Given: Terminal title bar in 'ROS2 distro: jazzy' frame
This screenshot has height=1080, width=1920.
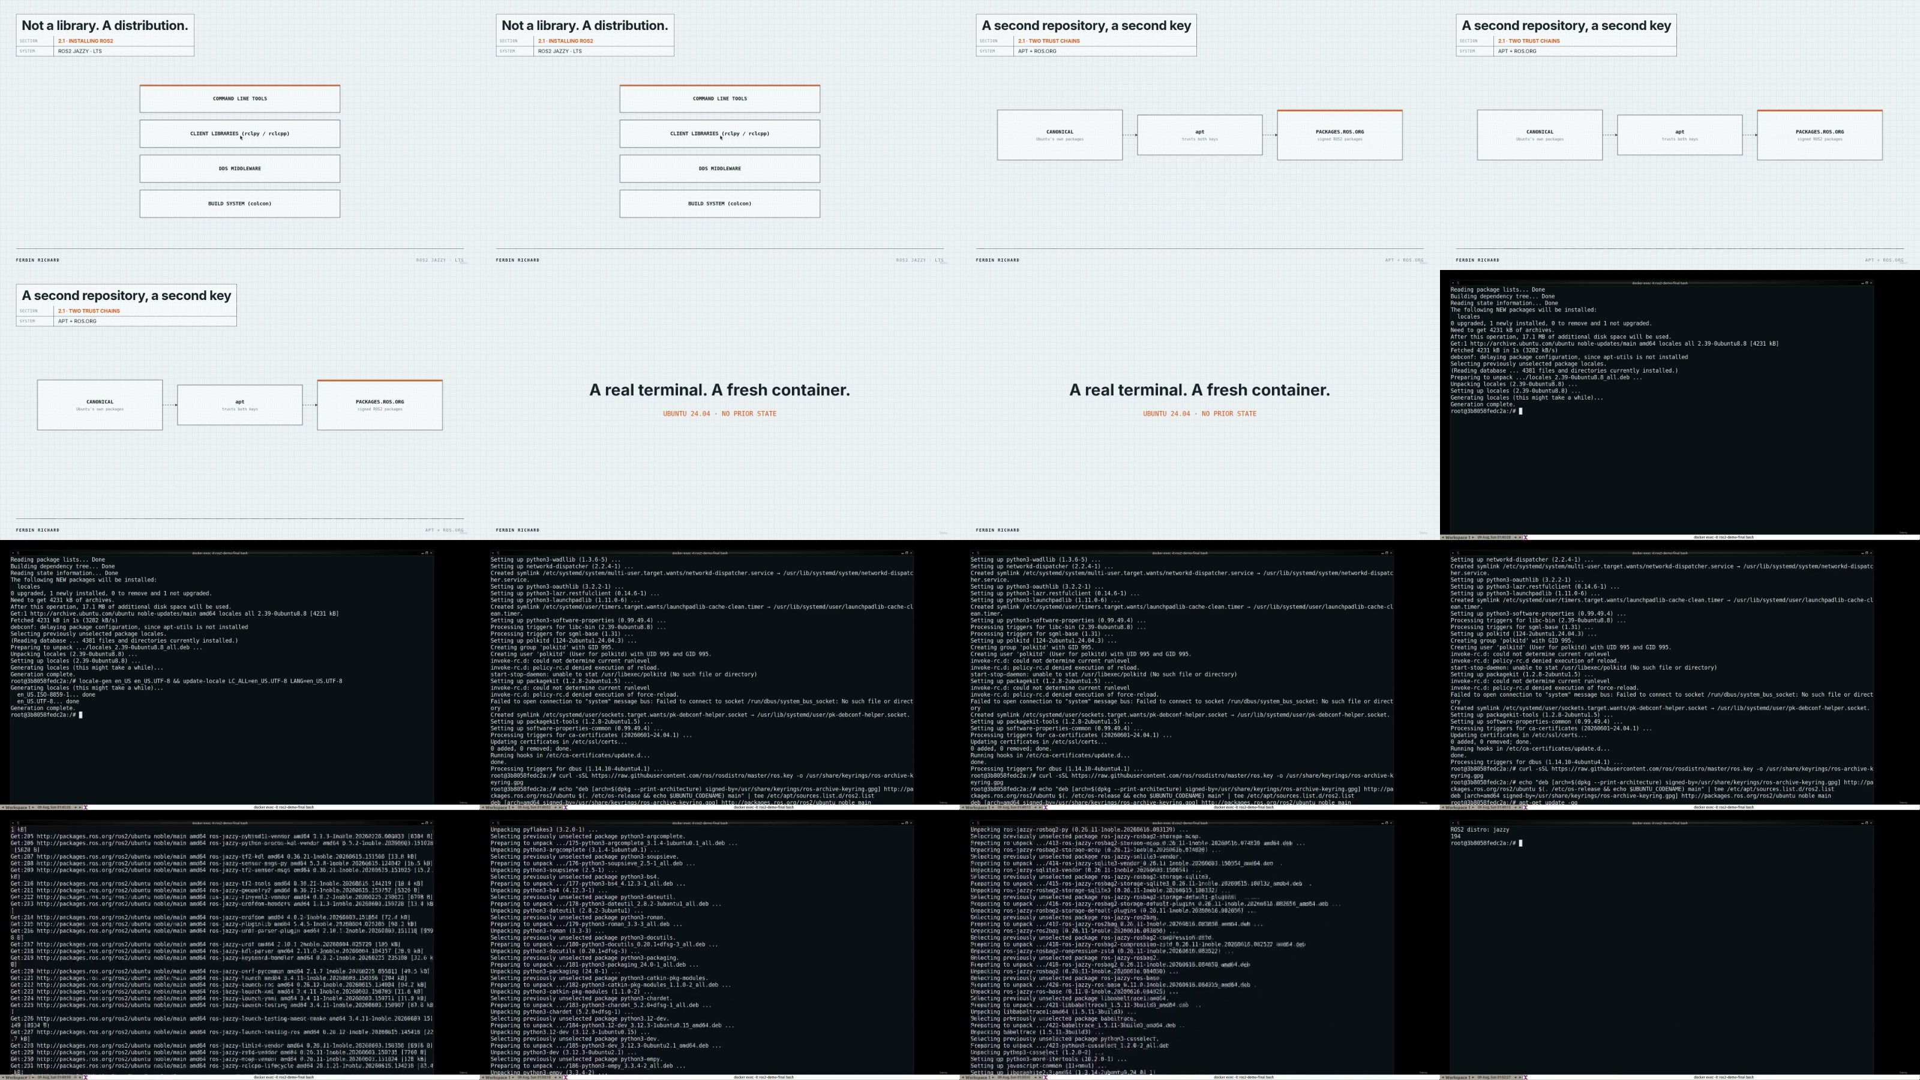Looking at the screenshot, I should (1661, 824).
